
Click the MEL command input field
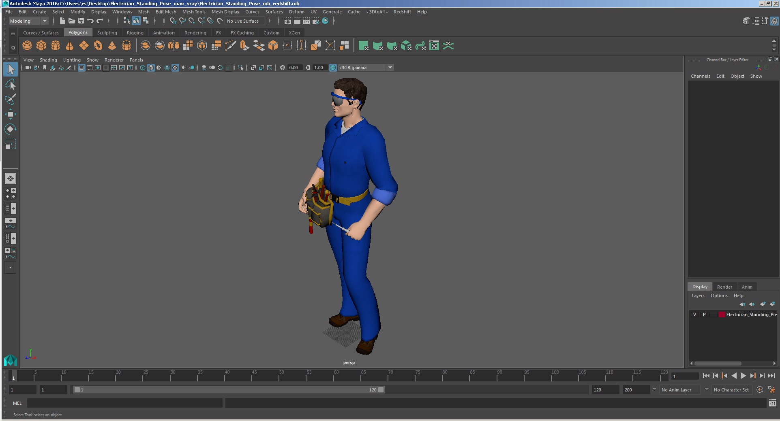click(x=125, y=403)
